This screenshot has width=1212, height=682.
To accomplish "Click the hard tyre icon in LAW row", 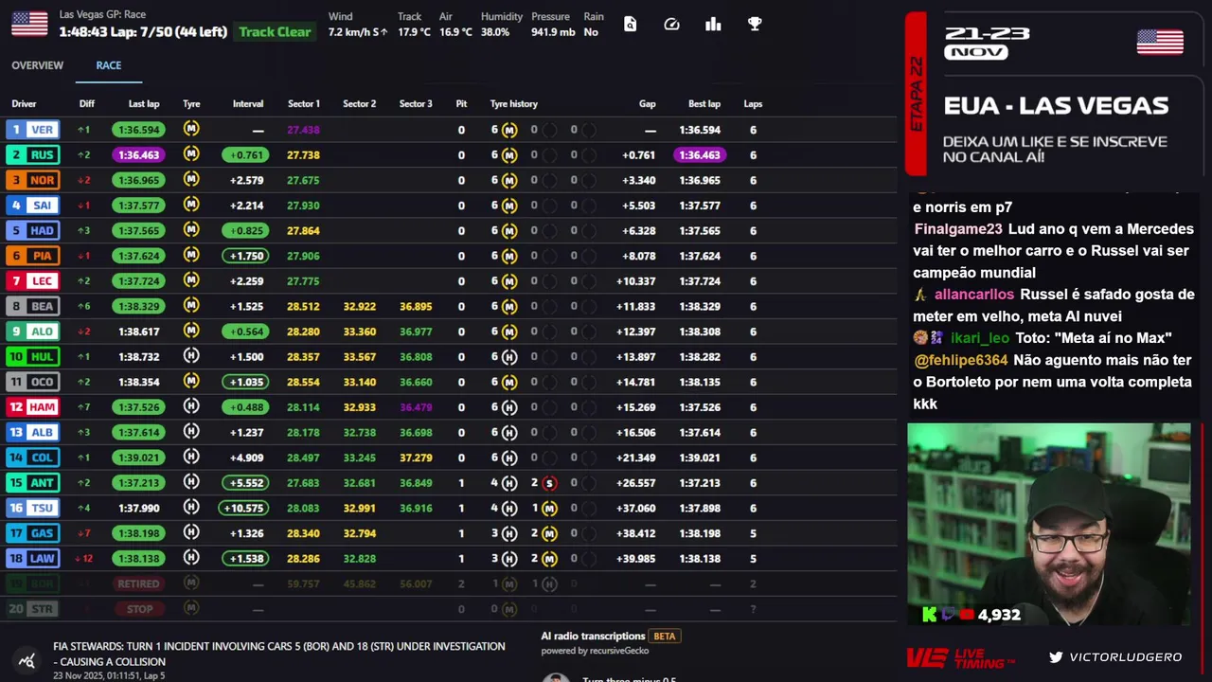I will point(191,558).
